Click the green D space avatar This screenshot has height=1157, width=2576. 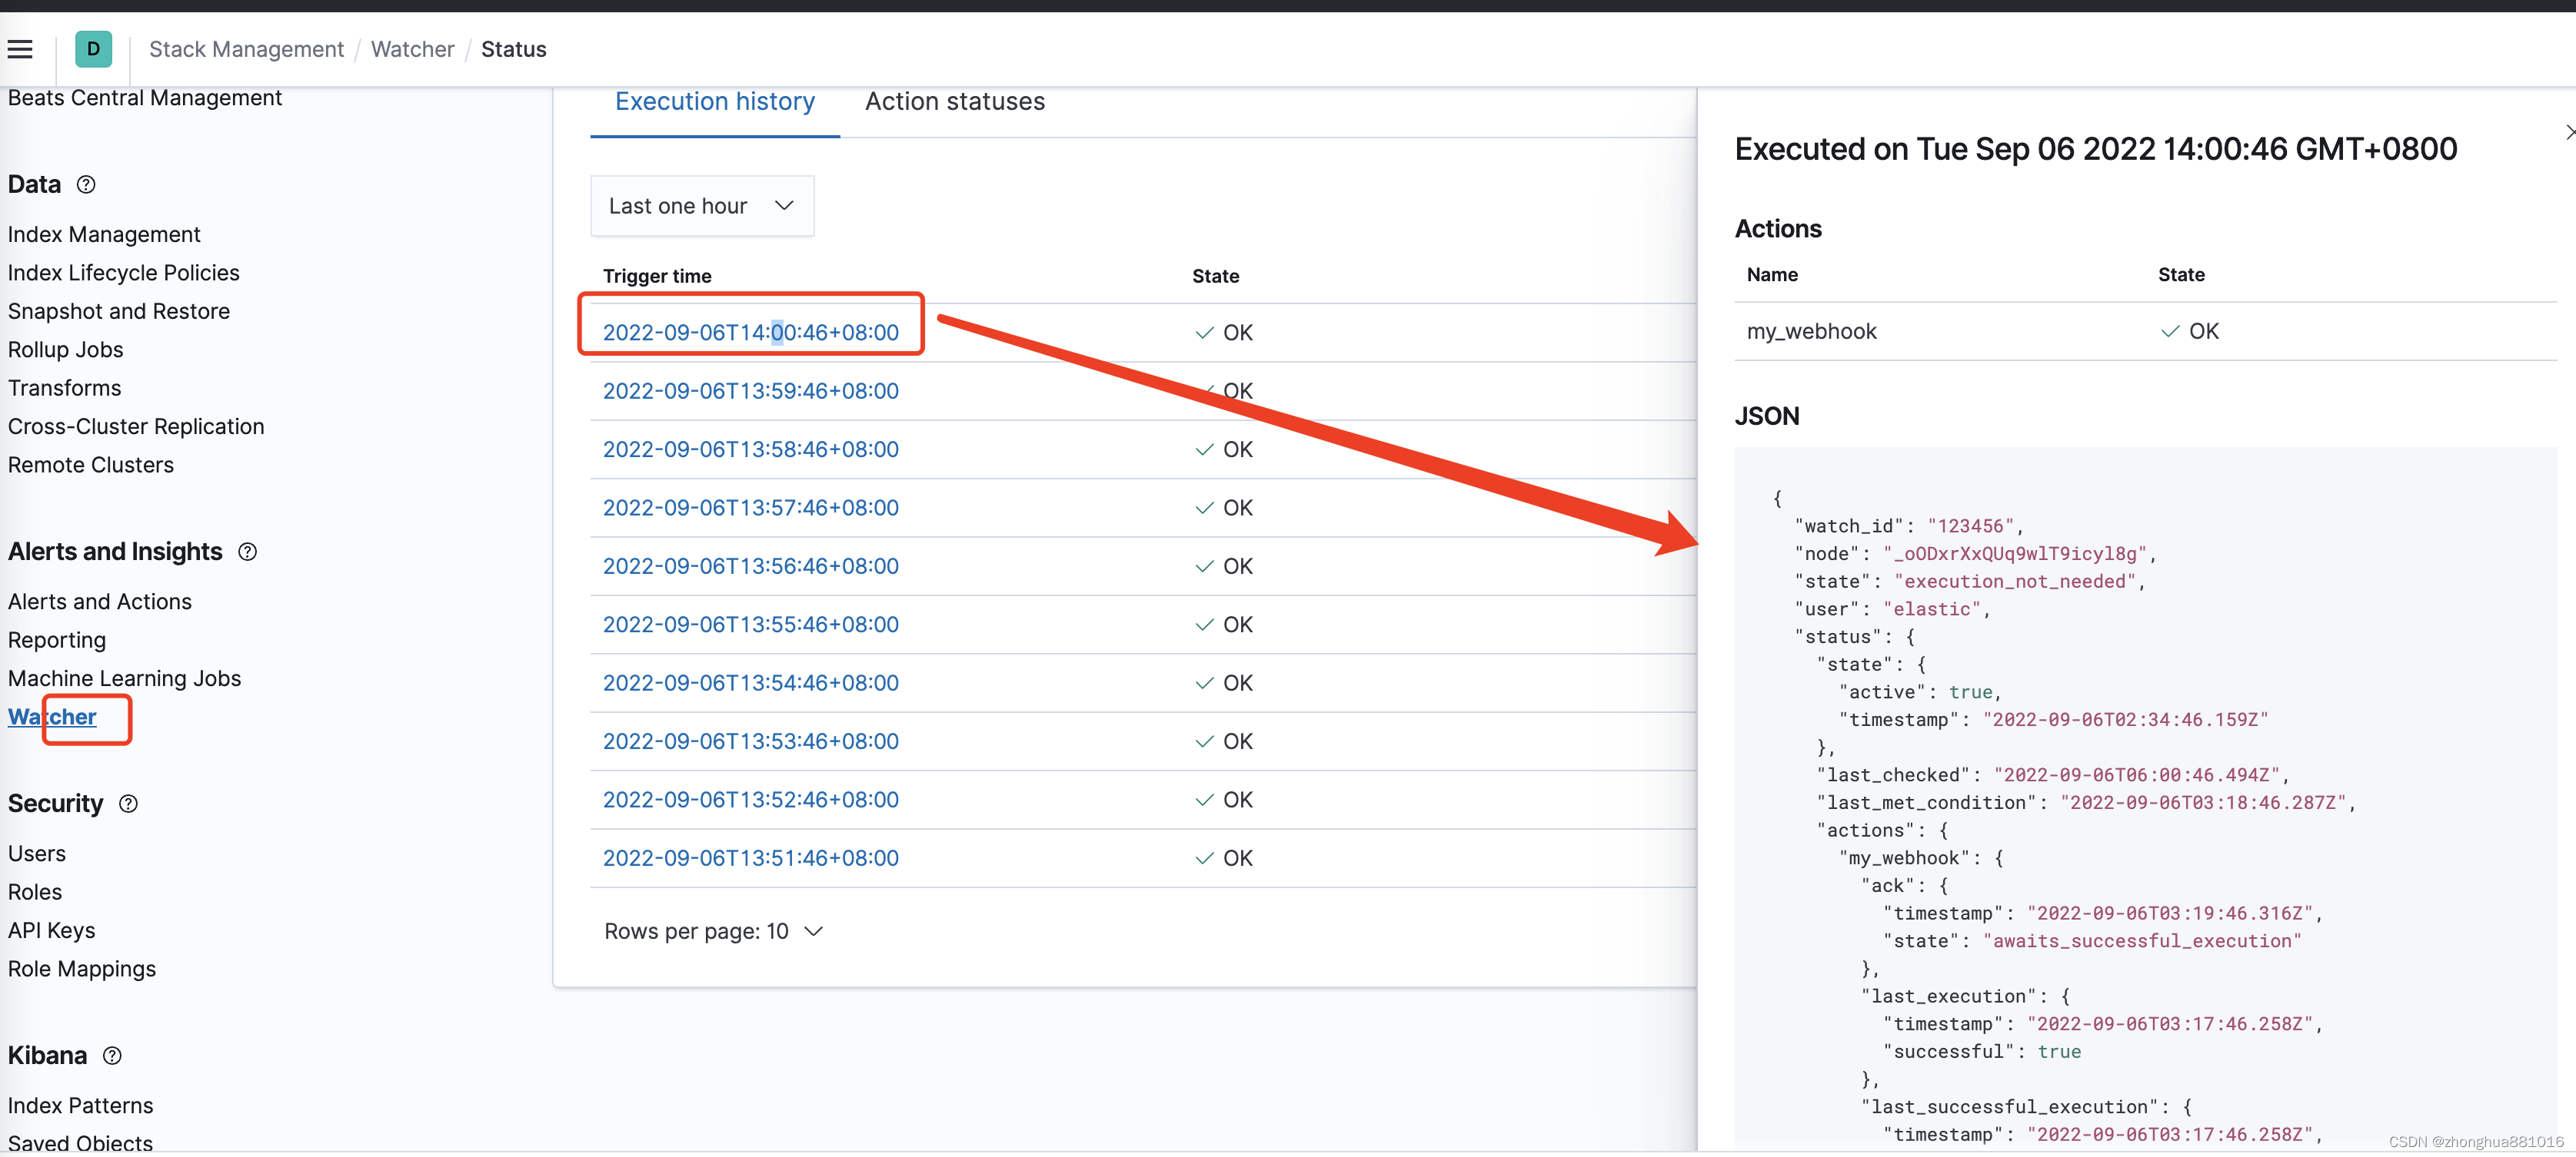[93, 49]
